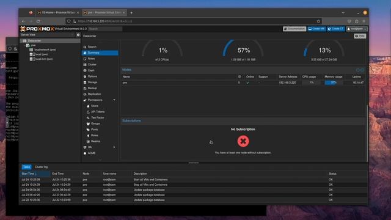Click the Groups icon
Image resolution: width=391 pixels, height=220 pixels.
click(x=88, y=123)
